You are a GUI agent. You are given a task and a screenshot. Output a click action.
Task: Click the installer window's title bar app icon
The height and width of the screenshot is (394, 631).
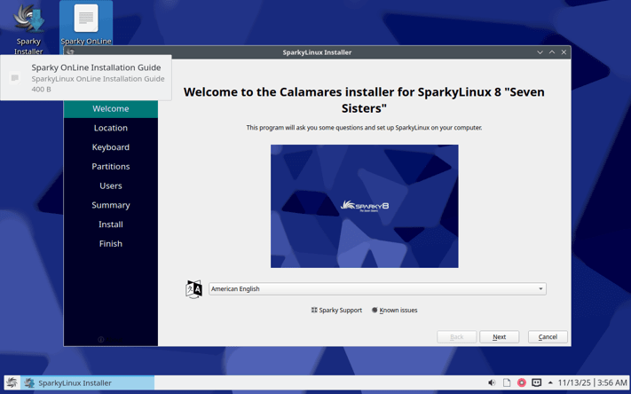(x=70, y=52)
